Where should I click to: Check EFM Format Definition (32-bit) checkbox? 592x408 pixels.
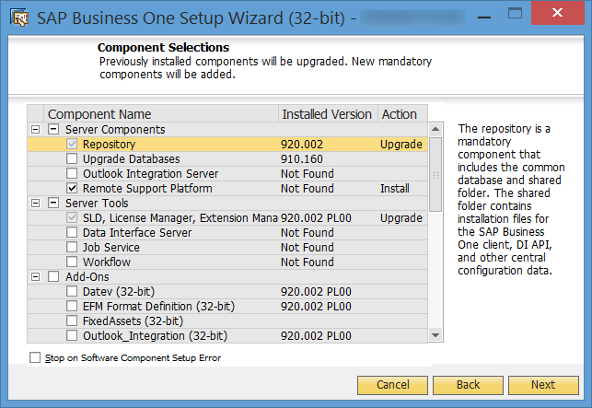pyautogui.click(x=72, y=306)
